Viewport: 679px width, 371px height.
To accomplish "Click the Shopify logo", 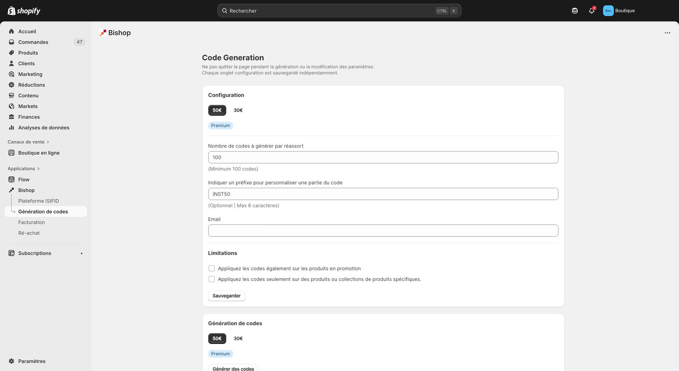I will [x=24, y=11].
